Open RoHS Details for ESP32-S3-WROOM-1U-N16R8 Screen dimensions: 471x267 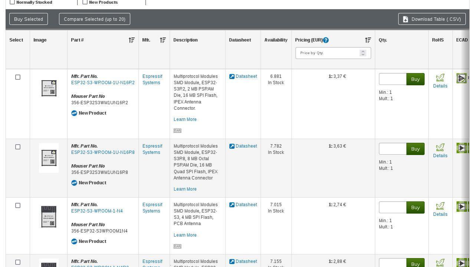[440, 156]
